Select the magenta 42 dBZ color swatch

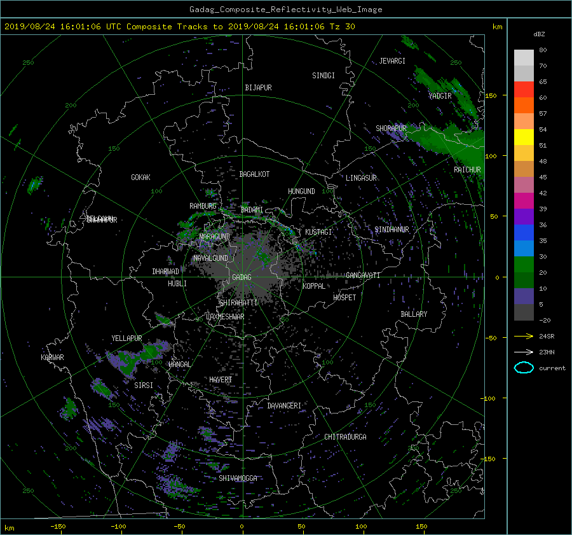point(524,200)
